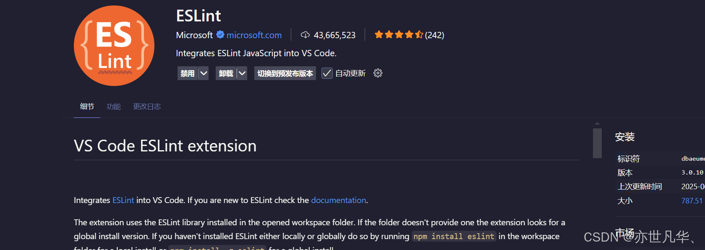This screenshot has width=705, height=250.
Task: Select the 细节 tab
Action: (87, 107)
